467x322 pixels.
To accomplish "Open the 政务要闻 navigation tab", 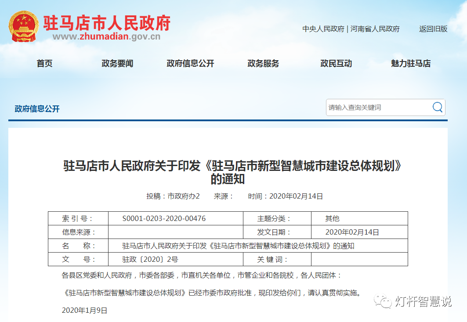I will pyautogui.click(x=116, y=63).
